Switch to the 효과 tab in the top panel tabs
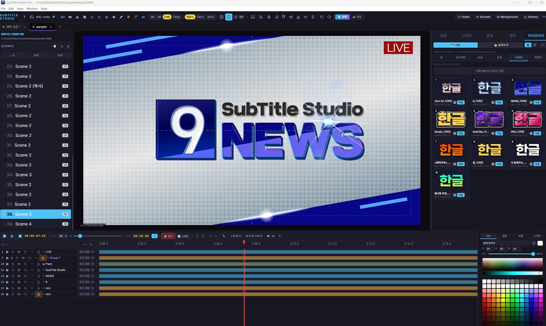 pos(490,36)
